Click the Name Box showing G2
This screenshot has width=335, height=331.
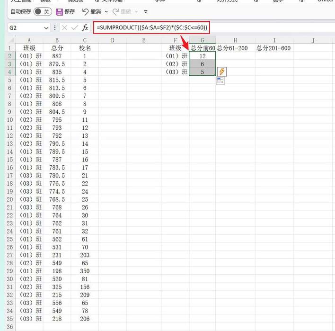tap(26, 28)
